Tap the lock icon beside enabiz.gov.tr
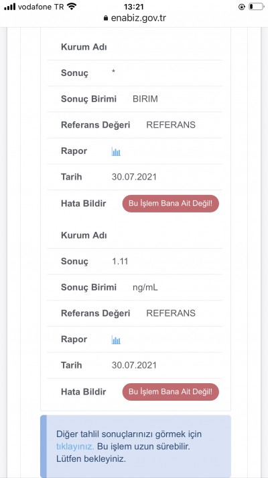Viewport: 268px width, 478px height. tap(106, 18)
